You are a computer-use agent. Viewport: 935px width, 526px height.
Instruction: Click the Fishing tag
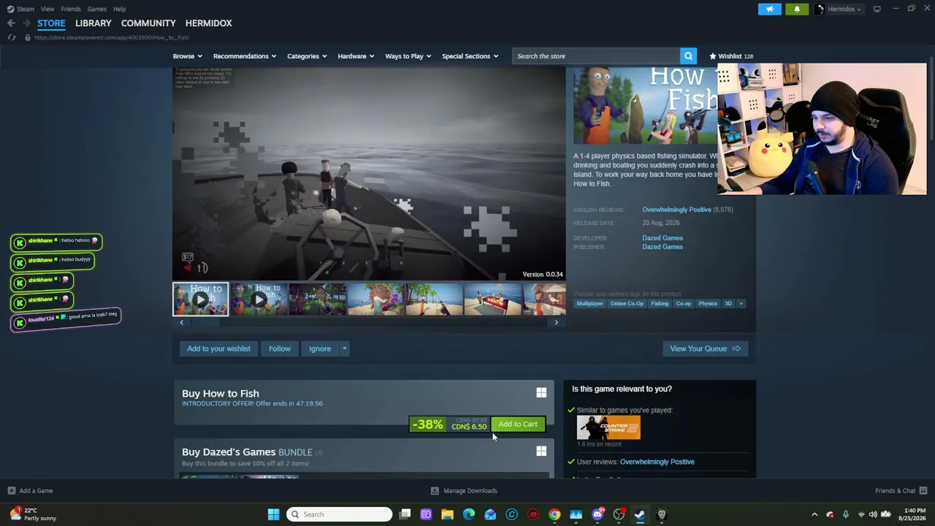660,304
